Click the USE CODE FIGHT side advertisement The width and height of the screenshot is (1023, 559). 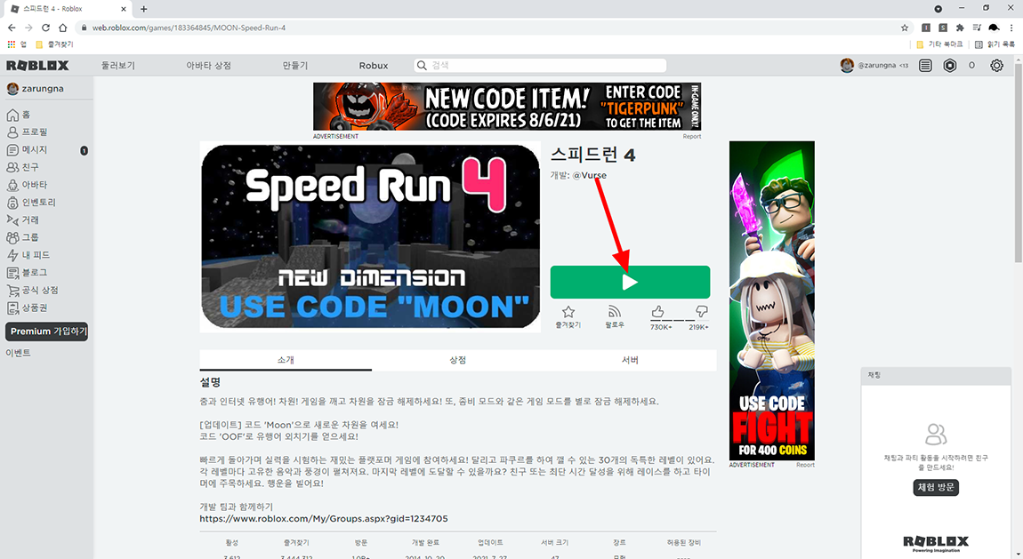click(x=772, y=301)
